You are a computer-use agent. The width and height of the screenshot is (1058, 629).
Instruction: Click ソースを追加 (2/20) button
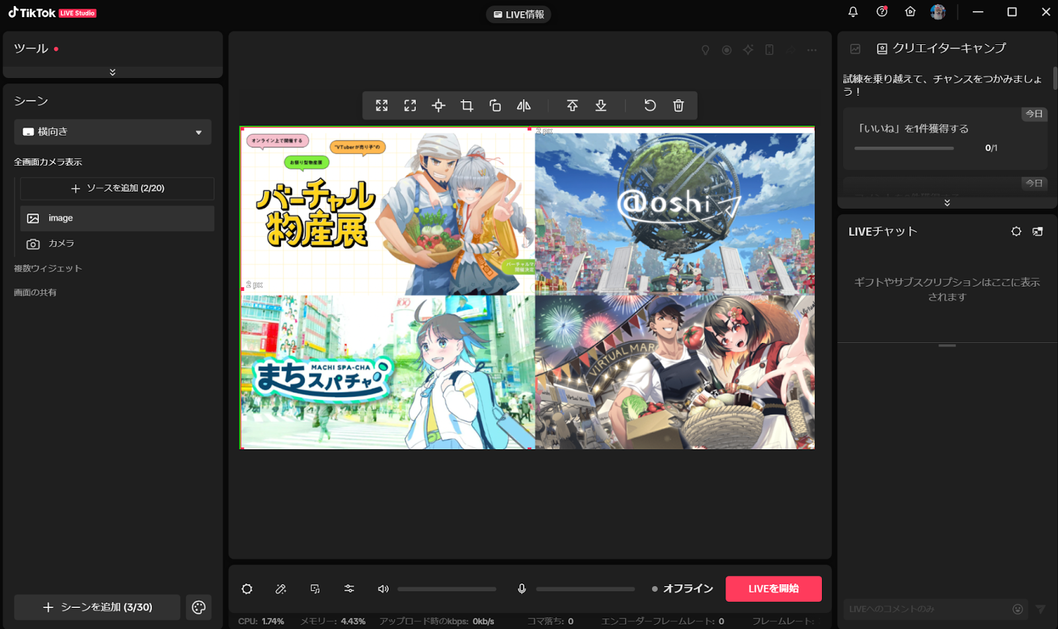(x=117, y=188)
